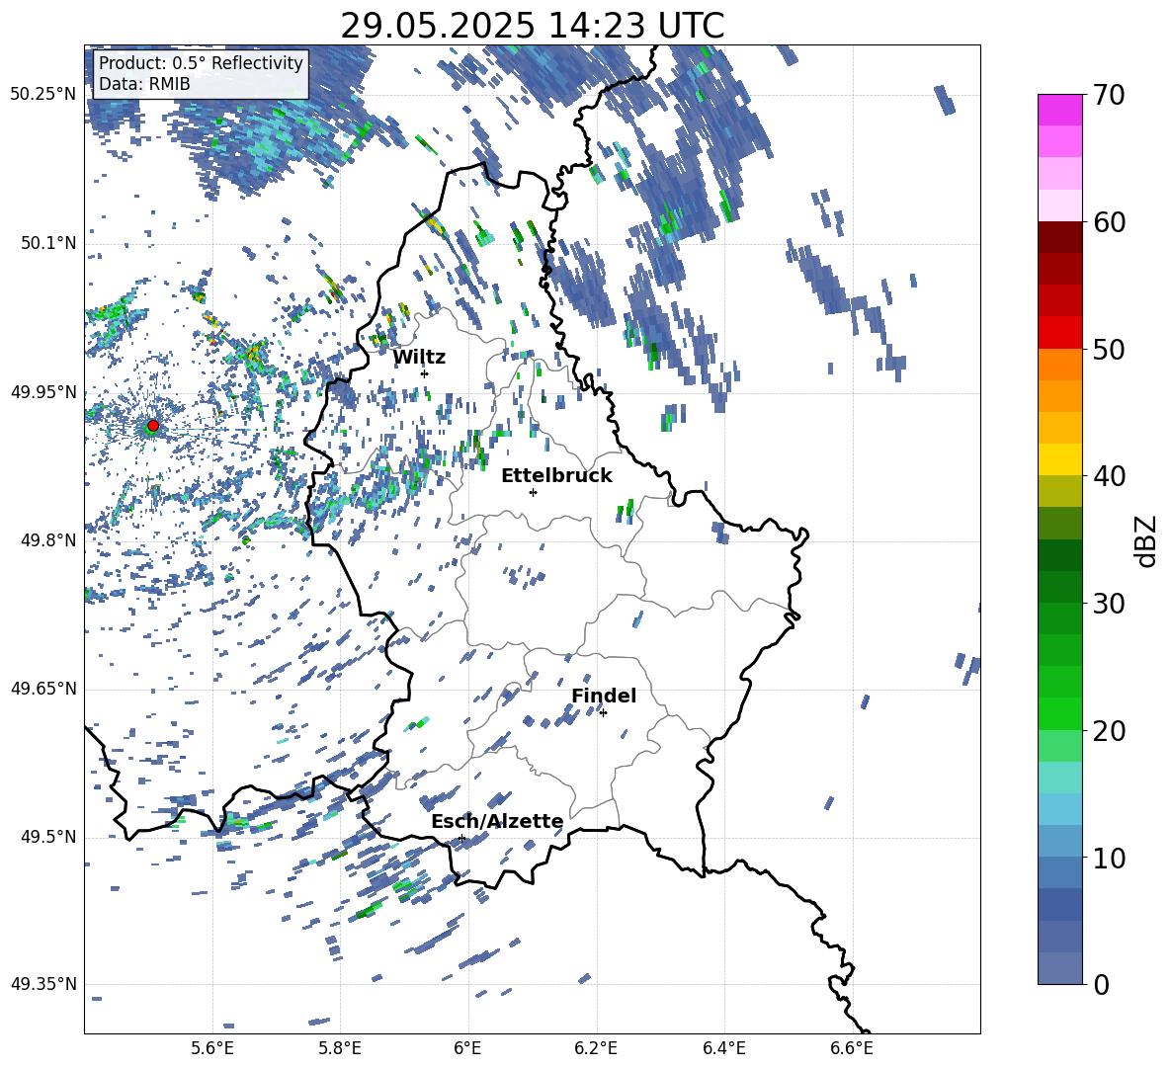Click the 5.8°E longitude label
The image size is (1170, 1068).
[x=340, y=1049]
